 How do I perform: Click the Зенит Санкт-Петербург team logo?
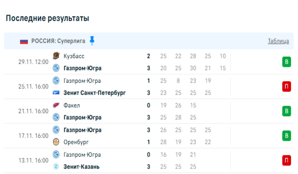point(56,93)
